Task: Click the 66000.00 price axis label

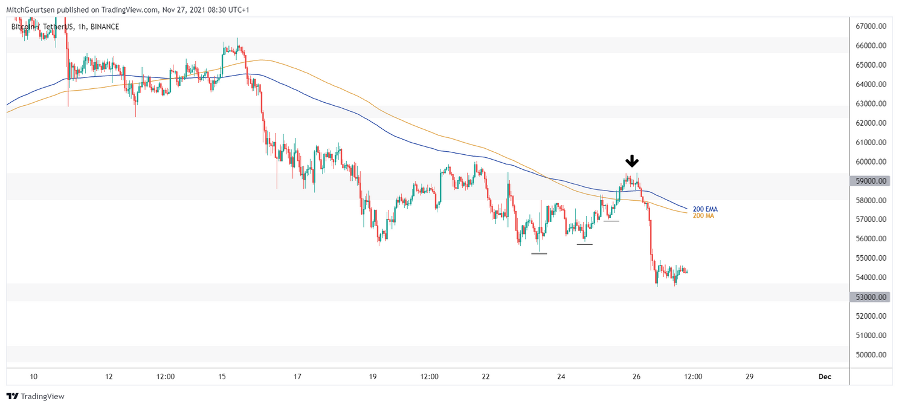Action: pyautogui.click(x=871, y=45)
